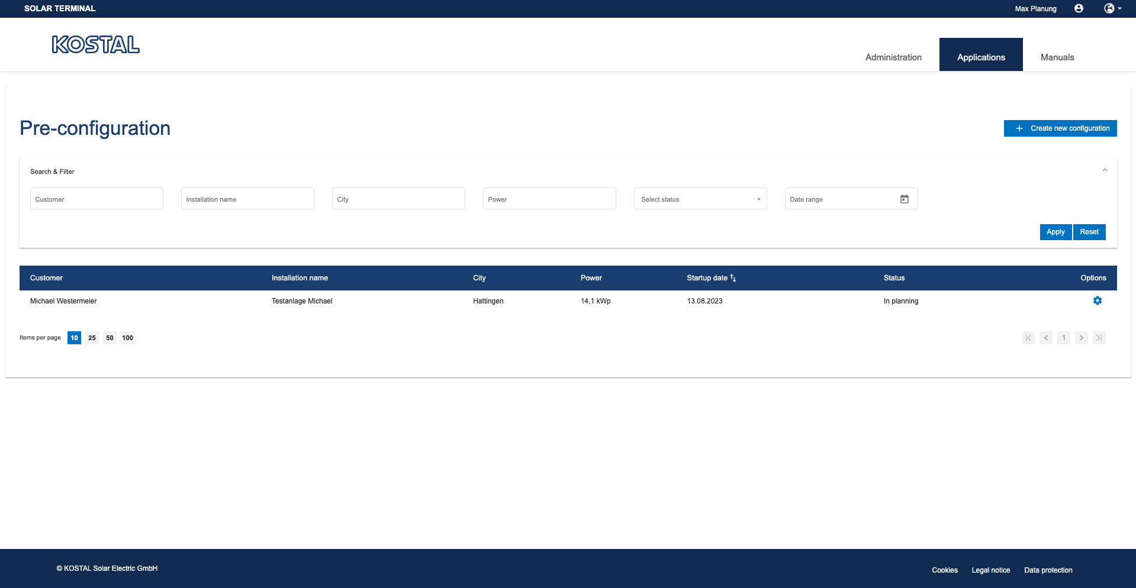The height and width of the screenshot is (588, 1136).
Task: Click the Create new configuration button
Action: point(1060,128)
